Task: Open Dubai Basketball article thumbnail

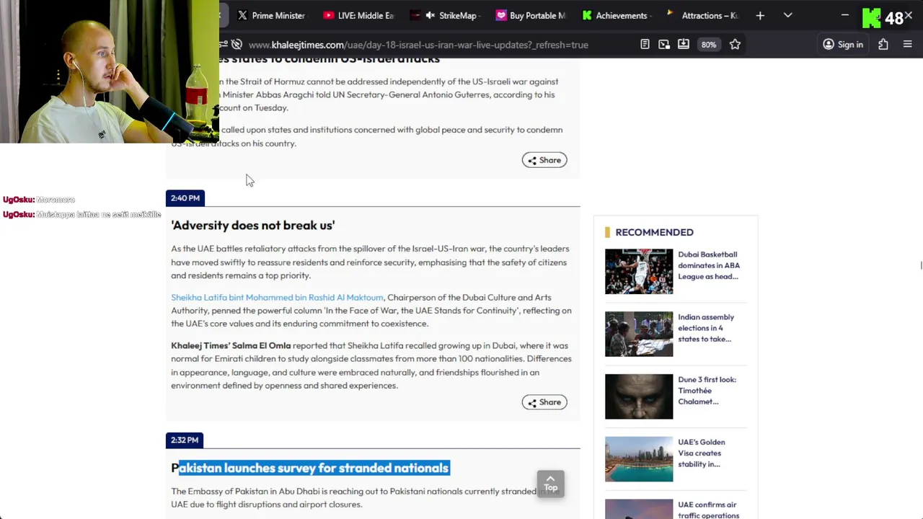Action: (639, 272)
